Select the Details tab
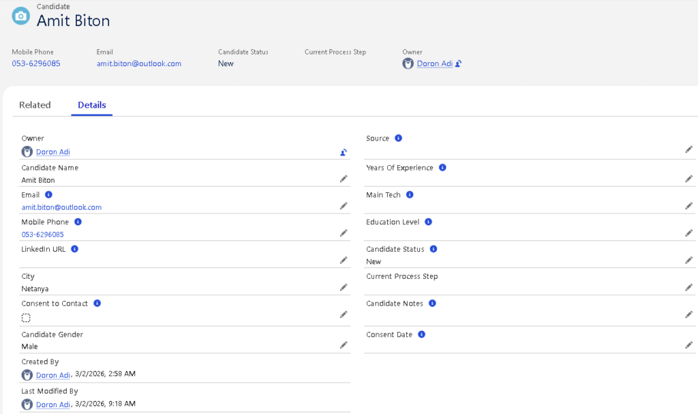 [91, 105]
